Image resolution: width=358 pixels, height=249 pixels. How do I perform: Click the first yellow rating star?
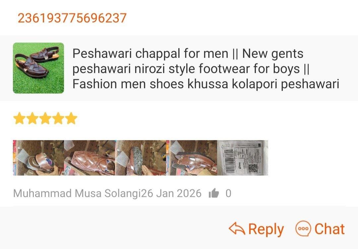pos(19,118)
